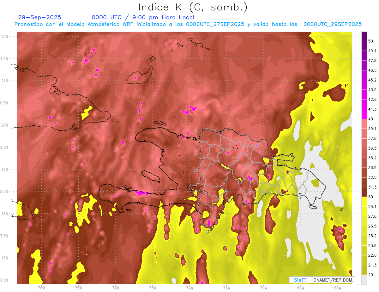Select the 71W longitude label

coord(226,288)
